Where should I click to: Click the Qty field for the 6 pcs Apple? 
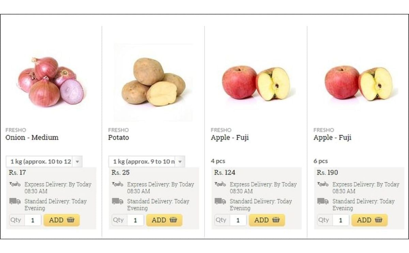click(341, 220)
